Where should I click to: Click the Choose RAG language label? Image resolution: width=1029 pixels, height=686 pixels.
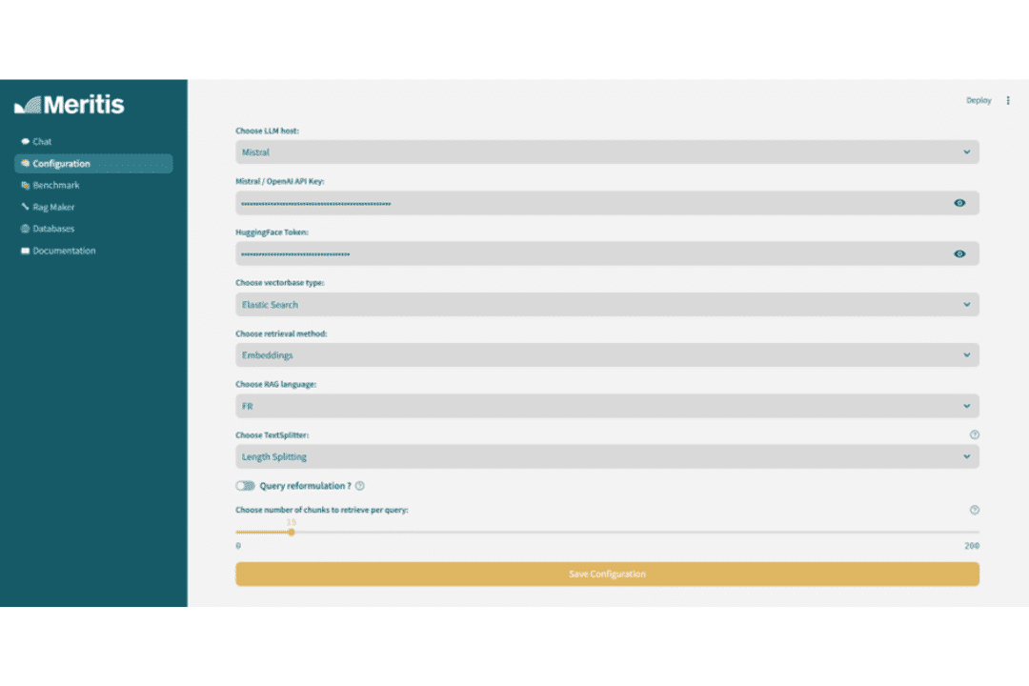(275, 384)
